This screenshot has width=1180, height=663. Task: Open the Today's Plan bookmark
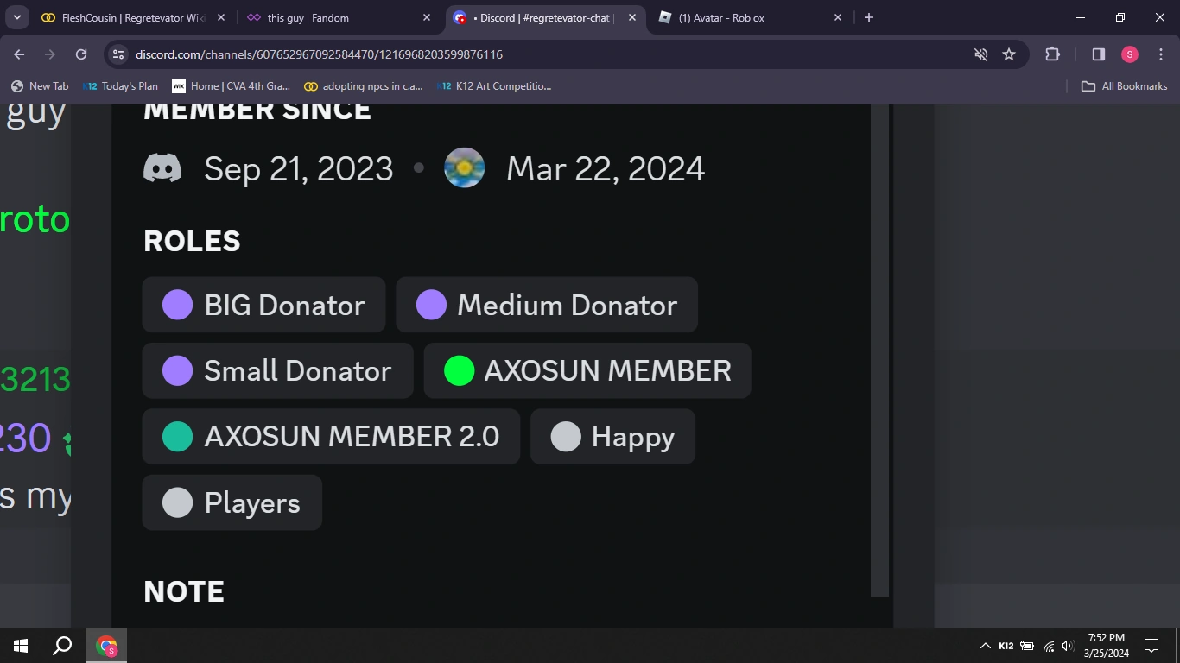[121, 85]
